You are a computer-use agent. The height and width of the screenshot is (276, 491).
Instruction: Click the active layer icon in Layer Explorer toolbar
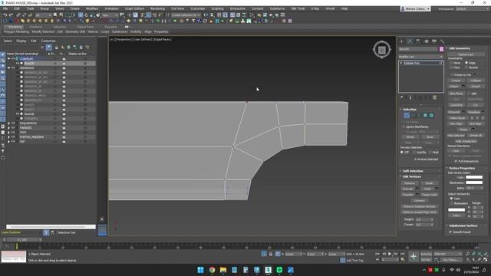[49, 48]
